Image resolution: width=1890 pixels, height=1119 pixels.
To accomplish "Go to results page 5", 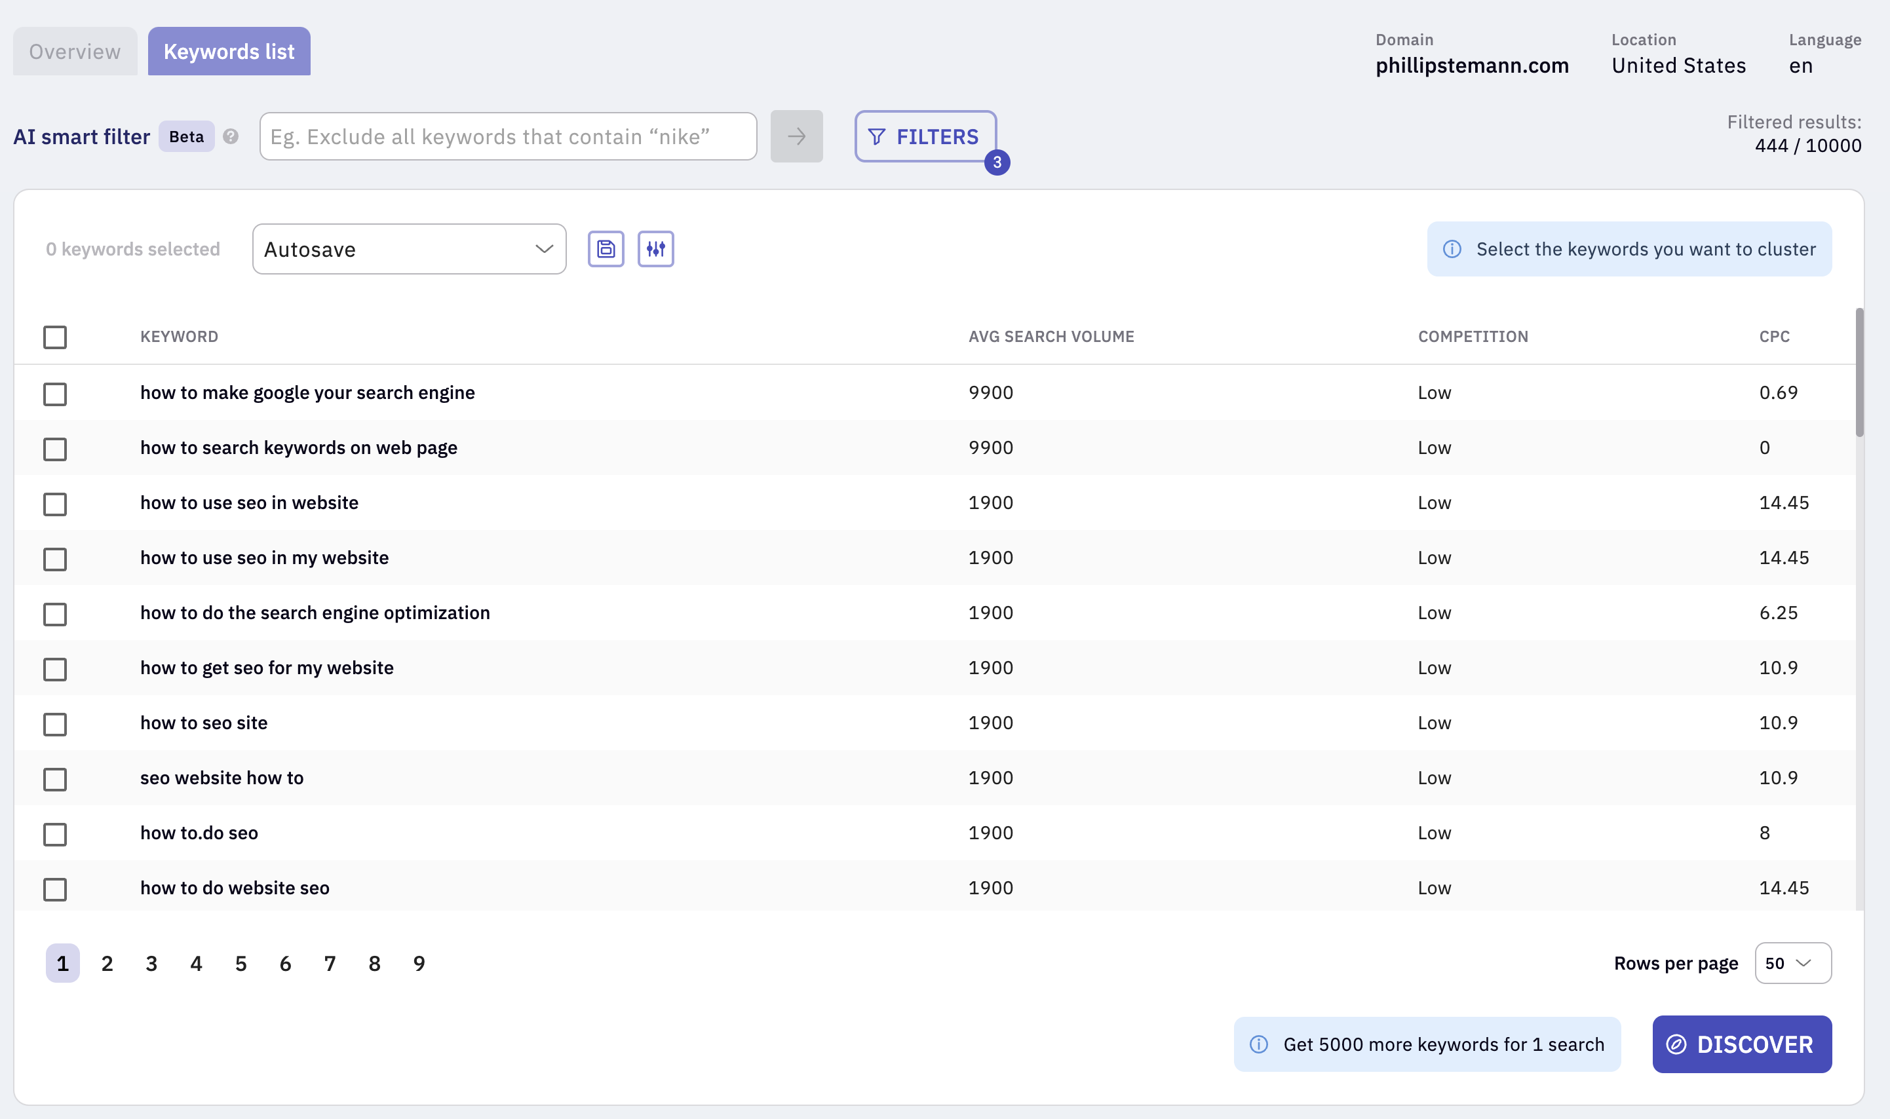I will tap(241, 963).
